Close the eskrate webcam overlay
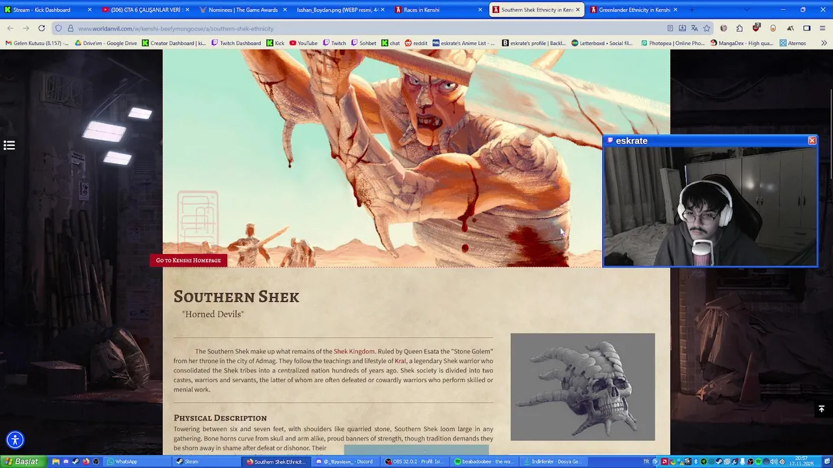Image resolution: width=833 pixels, height=468 pixels. 812,140
